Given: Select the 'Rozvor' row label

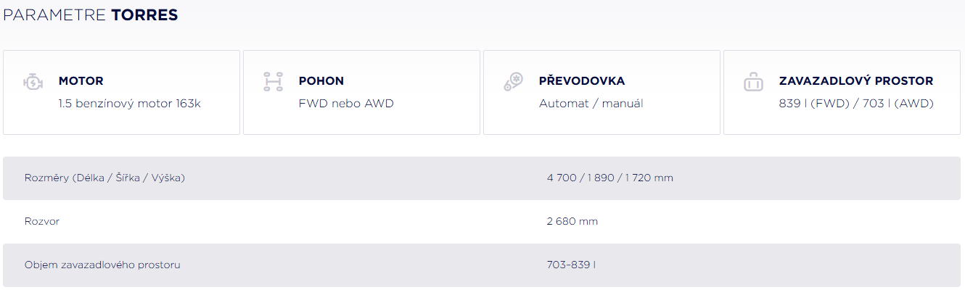Looking at the screenshot, I should pyautogui.click(x=42, y=221).
